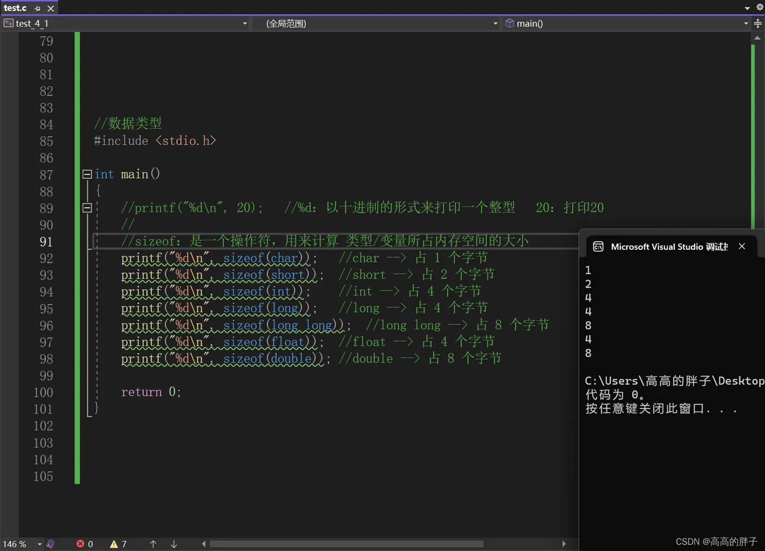Click line number 91 in the gutter
Image resolution: width=765 pixels, height=551 pixels.
[x=46, y=242]
